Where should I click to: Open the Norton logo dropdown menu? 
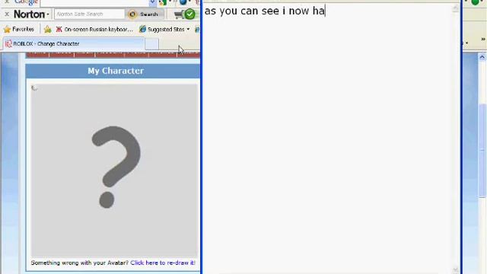[x=31, y=14]
